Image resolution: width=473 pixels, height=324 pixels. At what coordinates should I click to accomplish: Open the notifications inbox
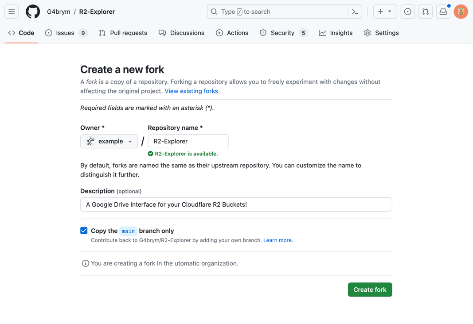[443, 12]
